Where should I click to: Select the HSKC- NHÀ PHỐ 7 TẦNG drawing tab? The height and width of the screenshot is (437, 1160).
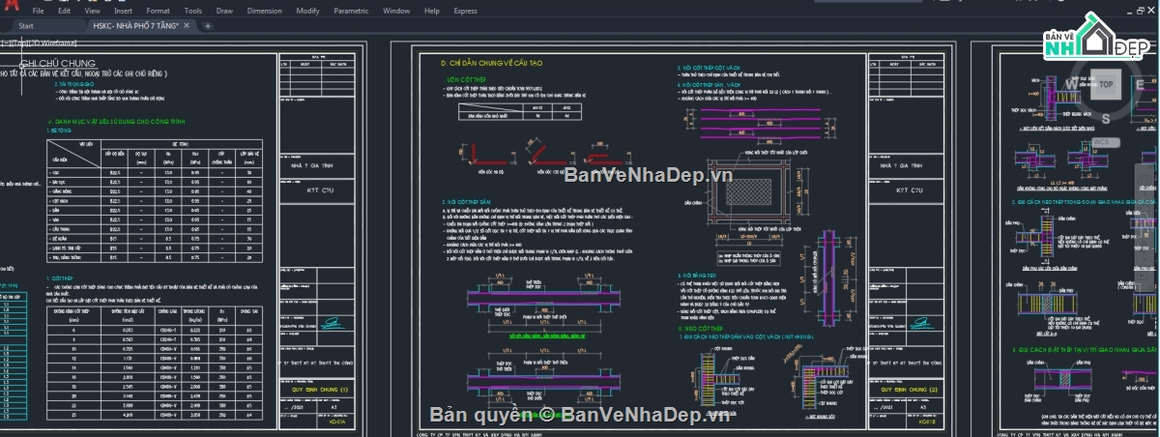point(135,26)
